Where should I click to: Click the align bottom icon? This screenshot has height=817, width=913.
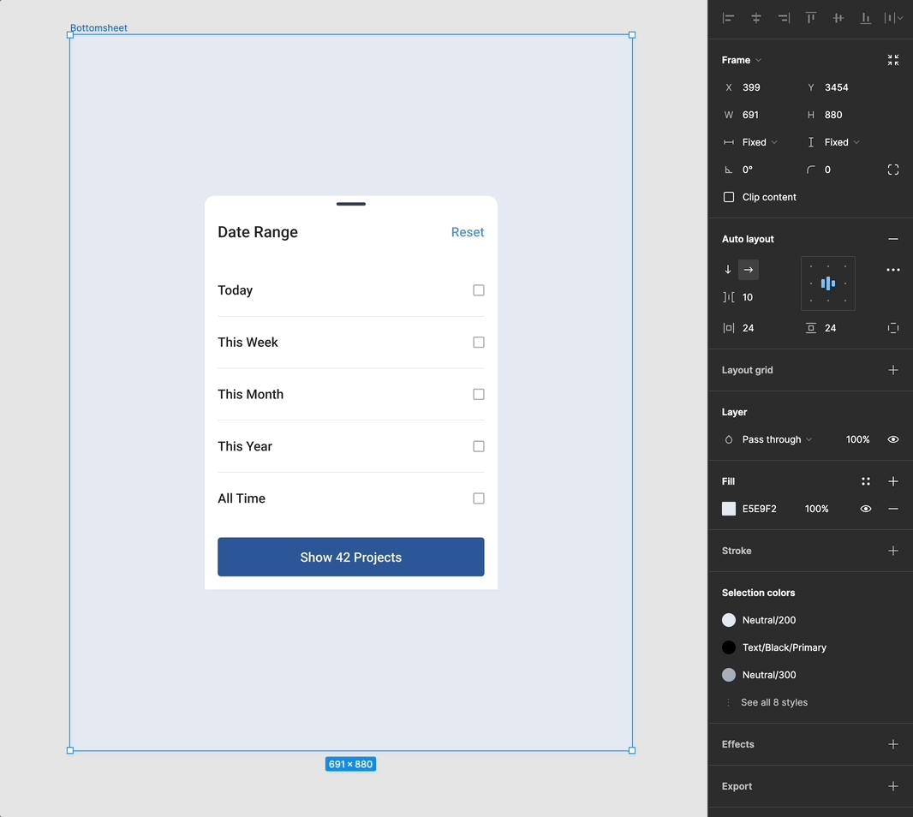tap(866, 18)
